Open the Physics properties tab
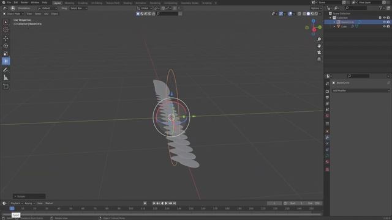The image size is (392, 220). [x=327, y=150]
